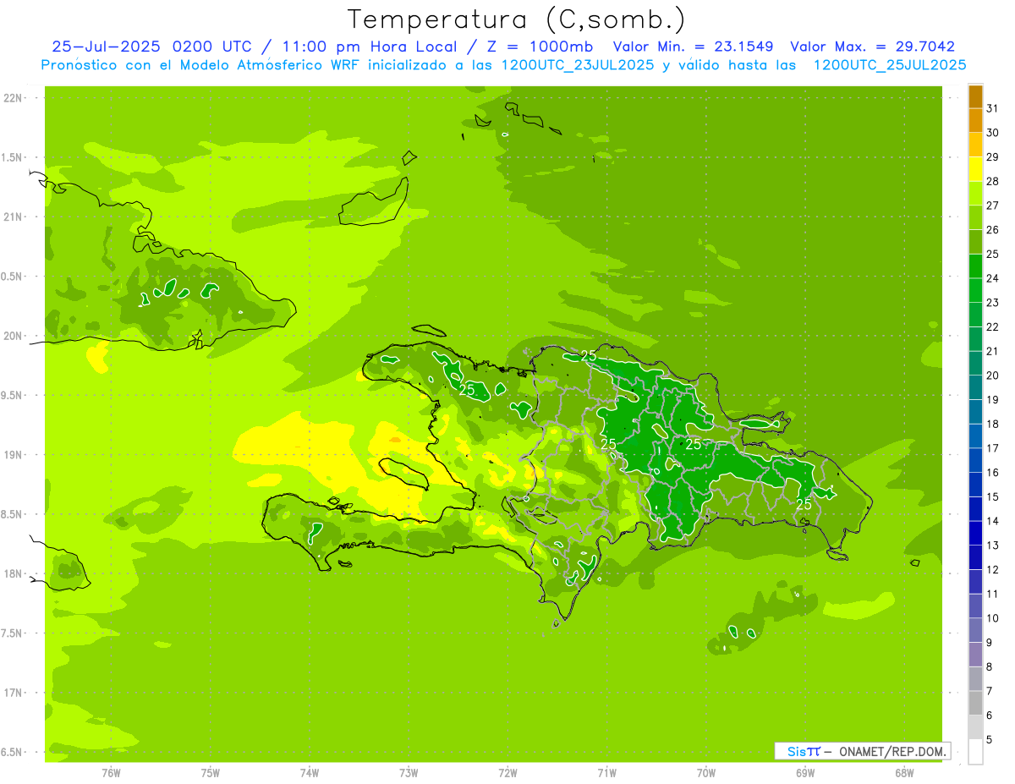Pick the legend swatch between 25 and 26
This screenshot has height=784, width=1015.
975,242
